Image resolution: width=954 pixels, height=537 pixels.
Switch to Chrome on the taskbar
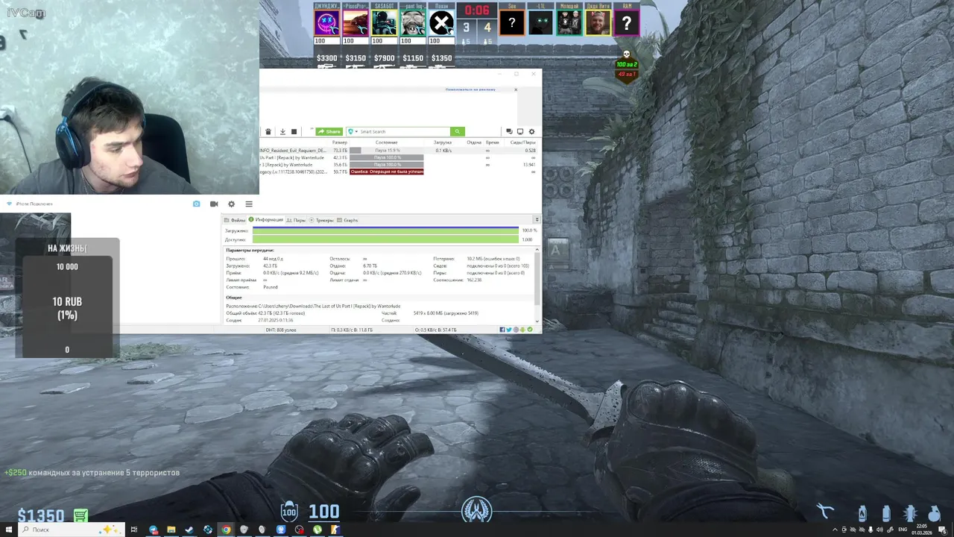(x=226, y=530)
